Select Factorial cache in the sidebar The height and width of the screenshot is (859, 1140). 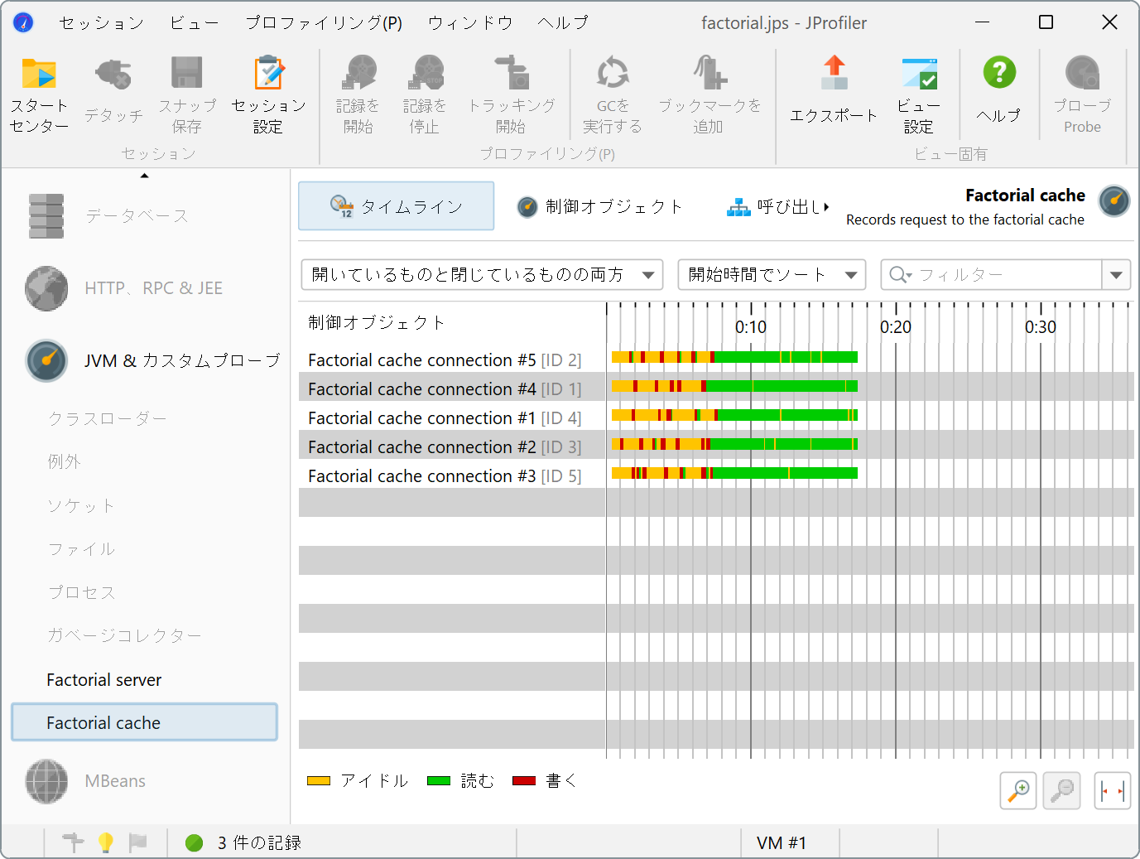pos(145,722)
